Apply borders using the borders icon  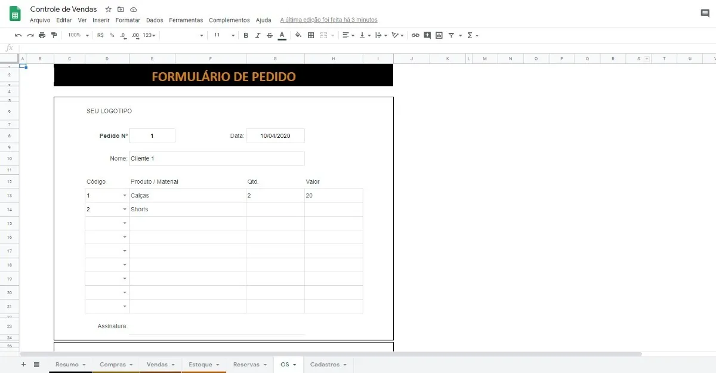point(310,35)
